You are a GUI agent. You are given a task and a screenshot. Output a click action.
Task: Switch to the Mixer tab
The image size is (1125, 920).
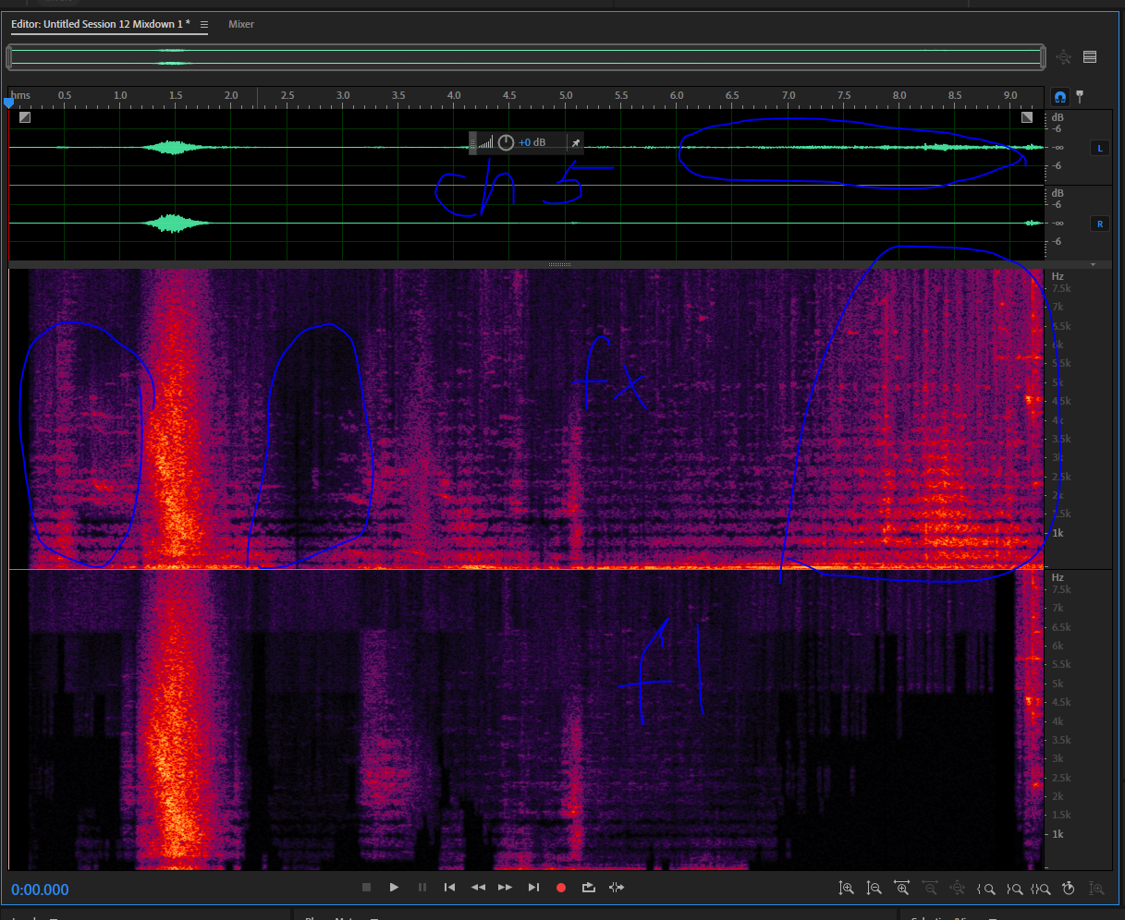pos(241,24)
